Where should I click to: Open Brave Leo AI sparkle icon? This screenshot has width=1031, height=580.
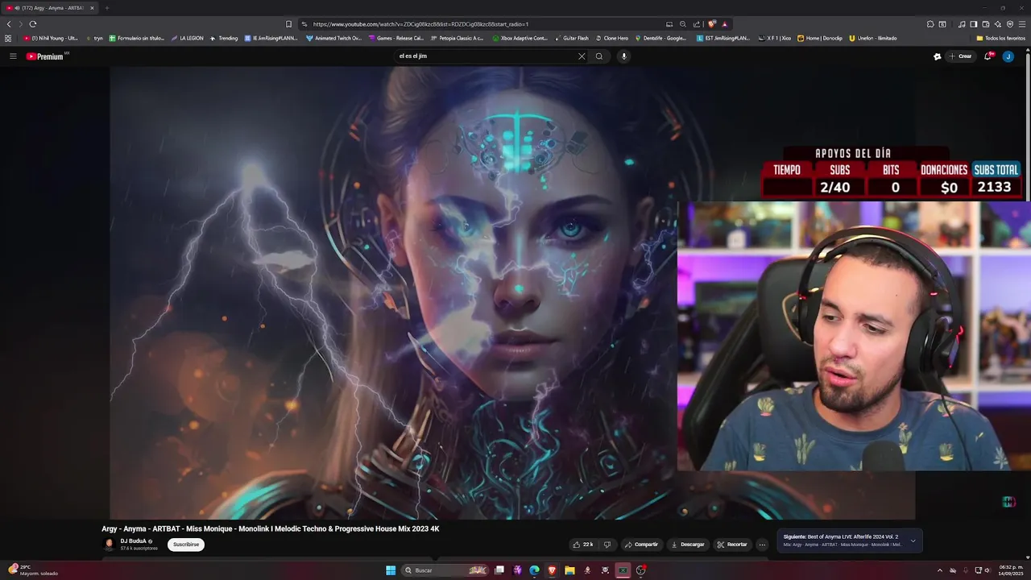coord(998,24)
